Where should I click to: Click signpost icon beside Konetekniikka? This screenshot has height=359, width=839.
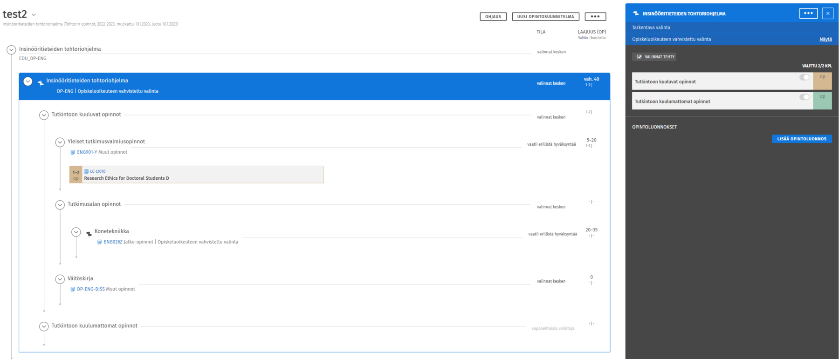pyautogui.click(x=89, y=234)
